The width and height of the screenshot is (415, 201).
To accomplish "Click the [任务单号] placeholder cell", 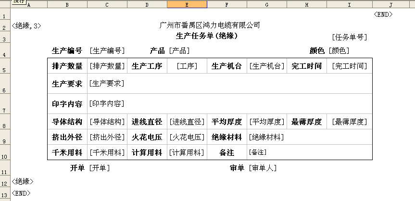I will click(350, 38).
